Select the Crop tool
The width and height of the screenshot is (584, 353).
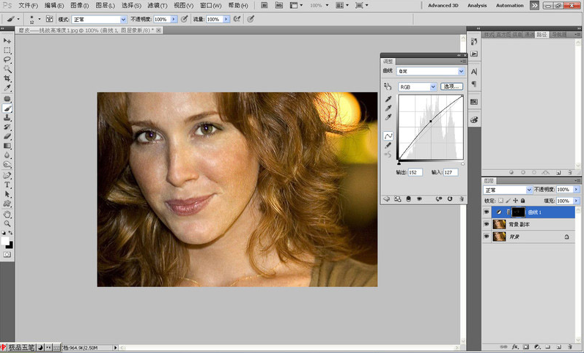(7, 78)
